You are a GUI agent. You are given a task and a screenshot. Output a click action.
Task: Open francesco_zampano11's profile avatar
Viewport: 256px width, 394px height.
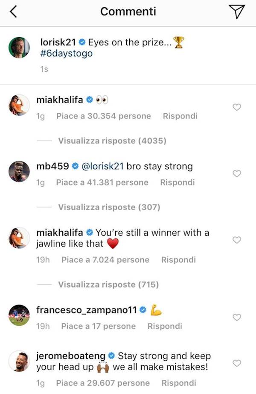click(x=19, y=315)
